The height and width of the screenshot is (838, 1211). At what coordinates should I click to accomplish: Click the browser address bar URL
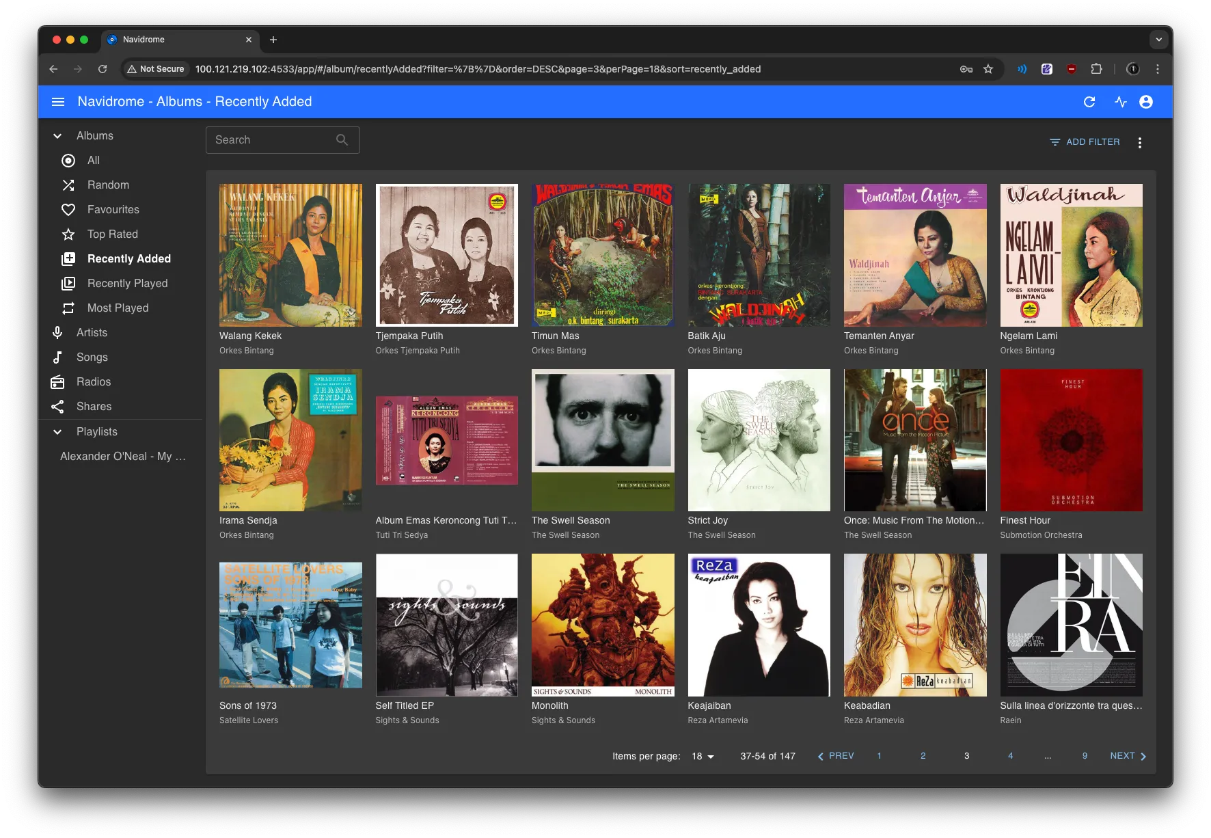pos(478,69)
